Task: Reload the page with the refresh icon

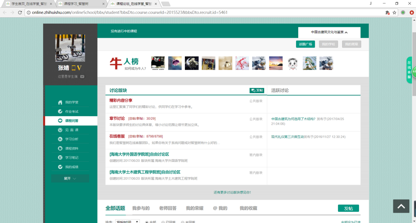Action: pos(20,12)
